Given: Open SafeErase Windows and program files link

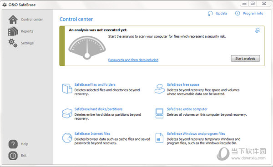Looking at the screenshot, I should click(x=196, y=134).
